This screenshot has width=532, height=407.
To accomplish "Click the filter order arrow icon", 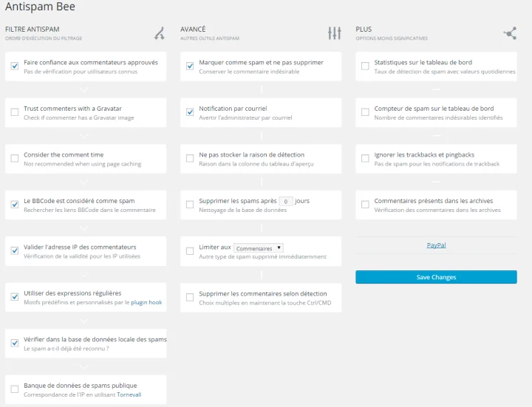I will 160,33.
